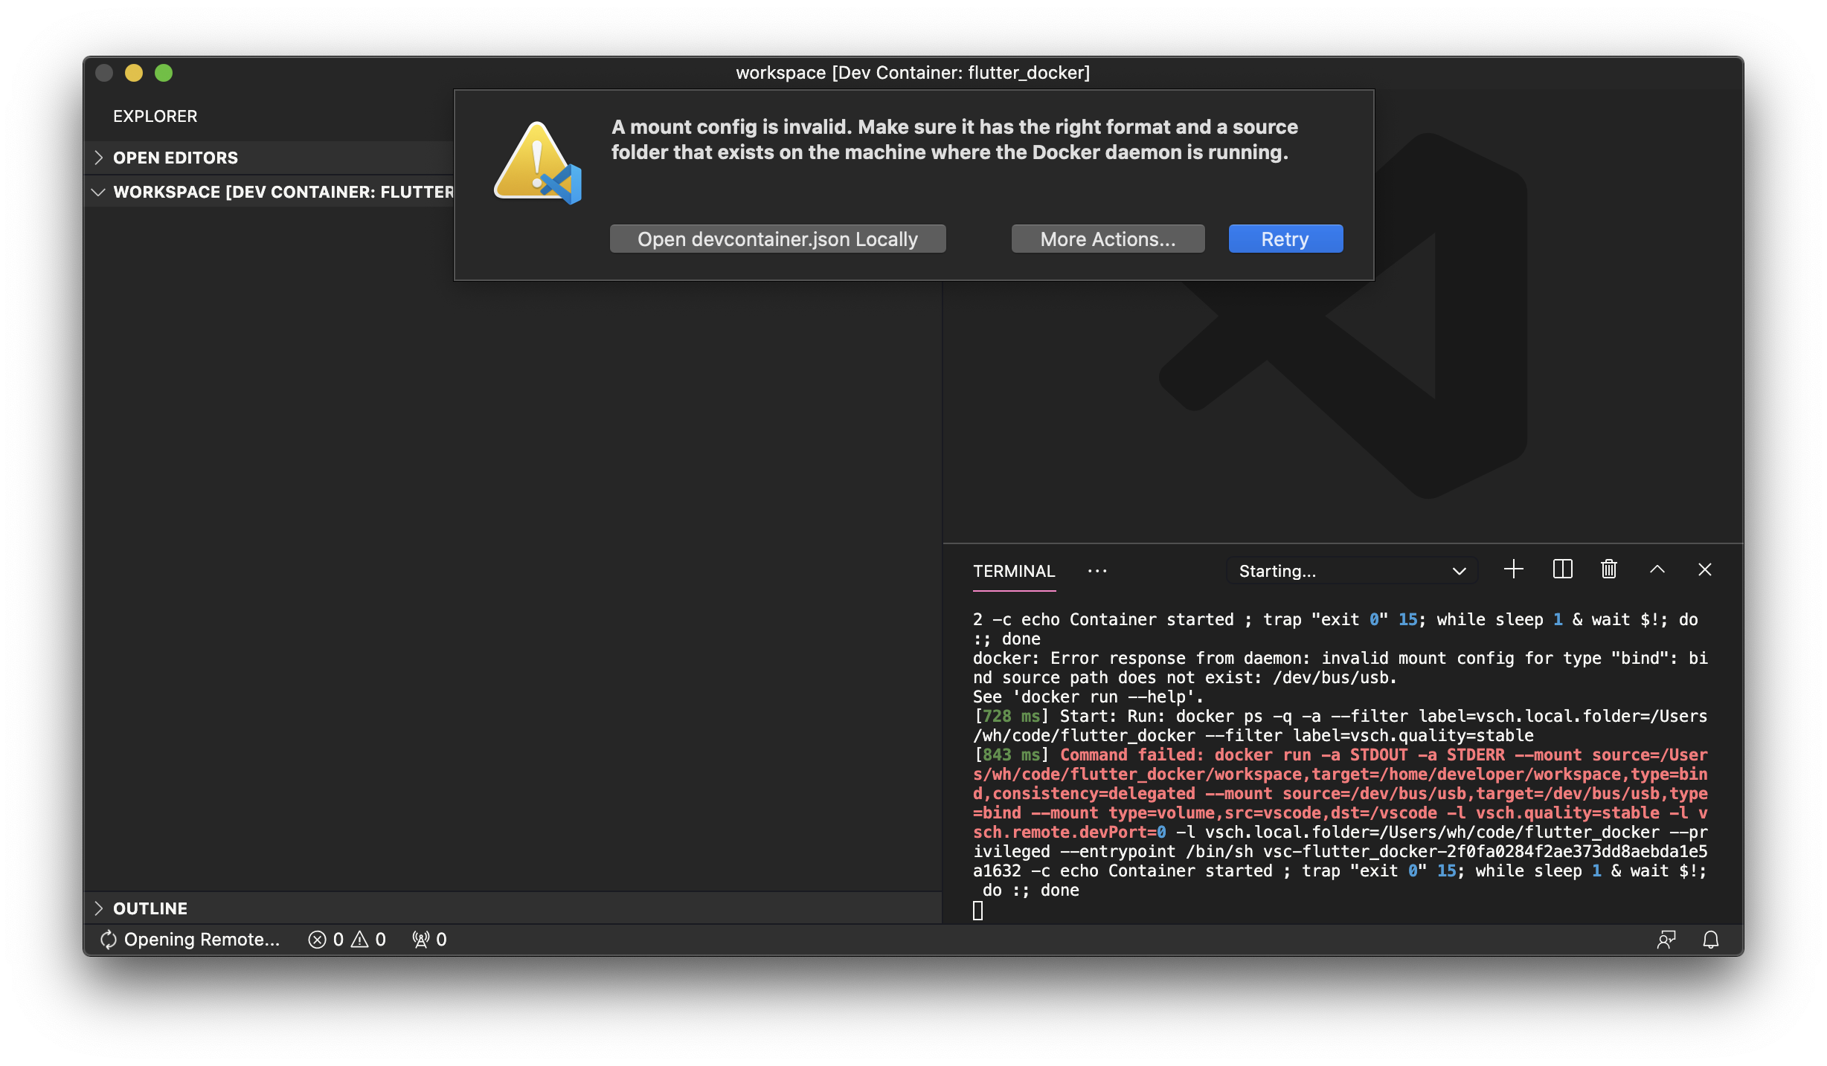Expand the Open Editors section
Screen dimensions: 1827x1066
coord(176,158)
